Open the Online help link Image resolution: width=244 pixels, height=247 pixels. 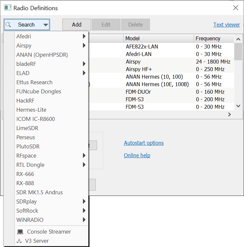137,155
